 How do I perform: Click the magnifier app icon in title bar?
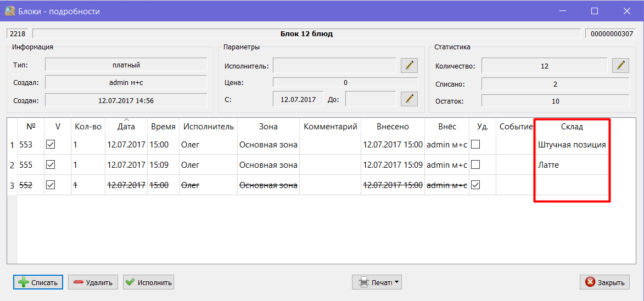[9, 11]
